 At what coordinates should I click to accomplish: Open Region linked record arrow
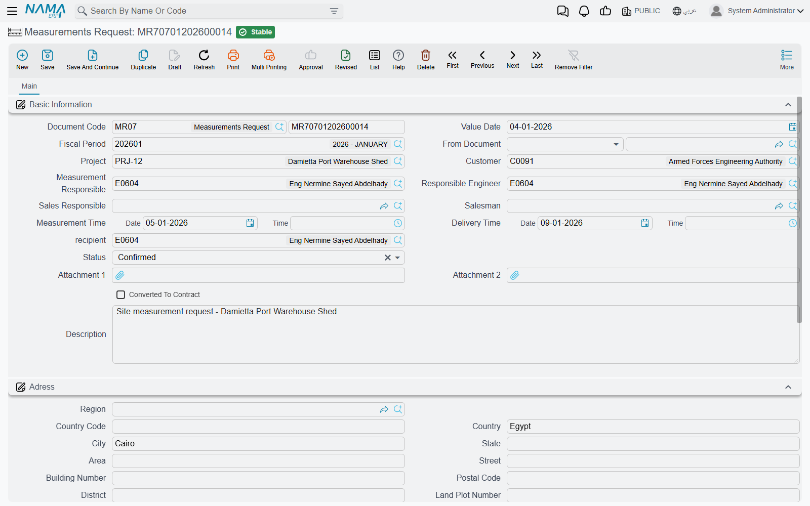[384, 409]
